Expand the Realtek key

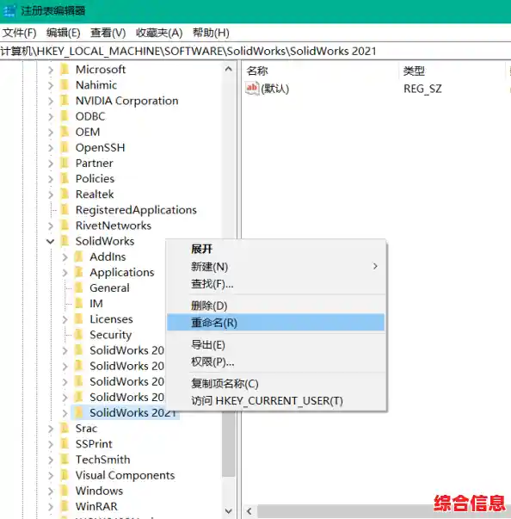point(51,195)
